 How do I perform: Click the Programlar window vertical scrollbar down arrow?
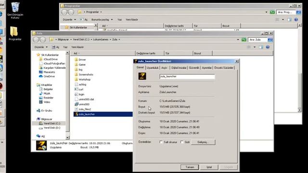click(x=299, y=110)
